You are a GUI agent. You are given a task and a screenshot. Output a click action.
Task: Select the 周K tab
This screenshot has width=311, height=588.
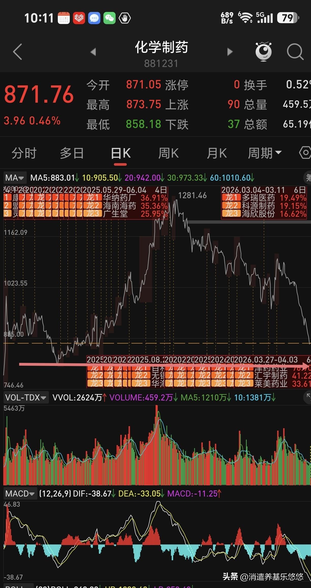[x=168, y=153]
